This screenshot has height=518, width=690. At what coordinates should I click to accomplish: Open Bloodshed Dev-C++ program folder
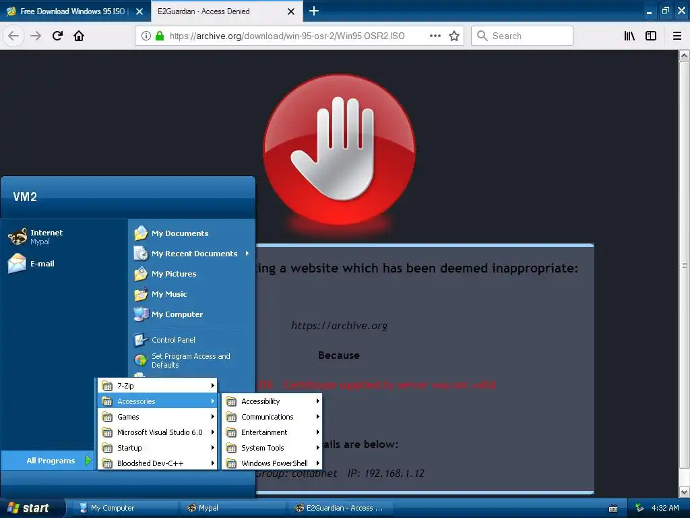[x=158, y=463]
